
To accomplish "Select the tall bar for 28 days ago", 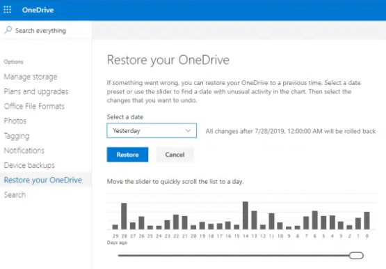I will click(x=124, y=216).
